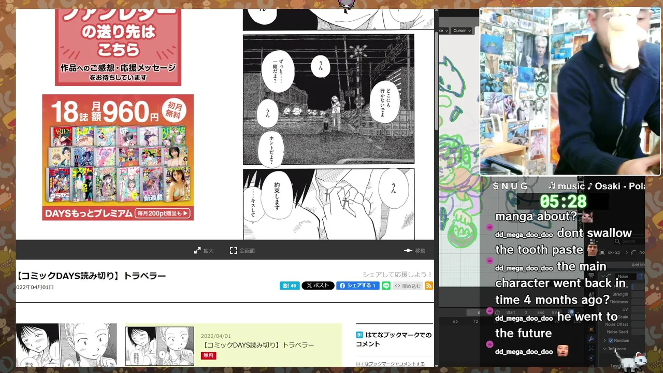
Task: Click the はてなブックマークでのコメント heading icon
Action: click(359, 335)
